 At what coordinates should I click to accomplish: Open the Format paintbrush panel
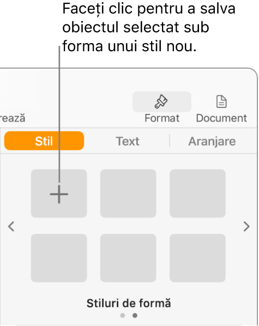(x=162, y=101)
